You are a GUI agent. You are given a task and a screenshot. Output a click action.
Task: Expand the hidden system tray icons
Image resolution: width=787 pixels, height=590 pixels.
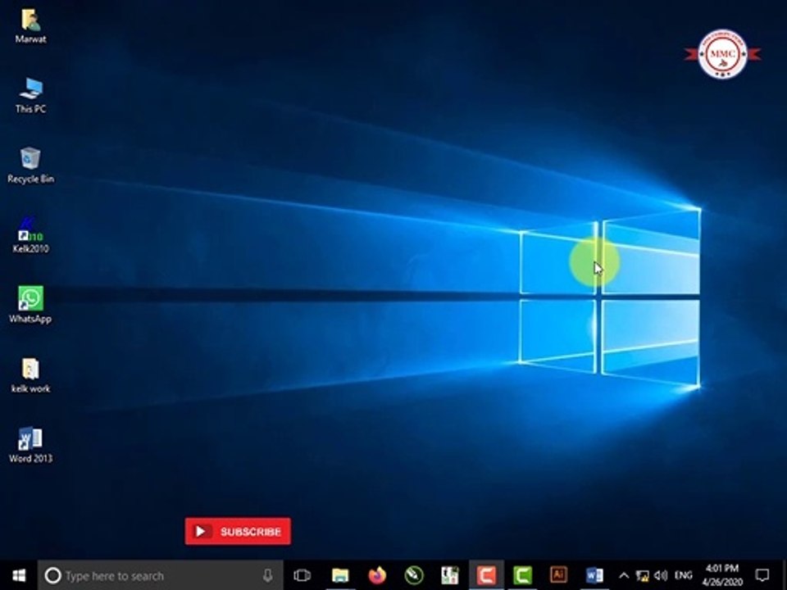pos(623,575)
